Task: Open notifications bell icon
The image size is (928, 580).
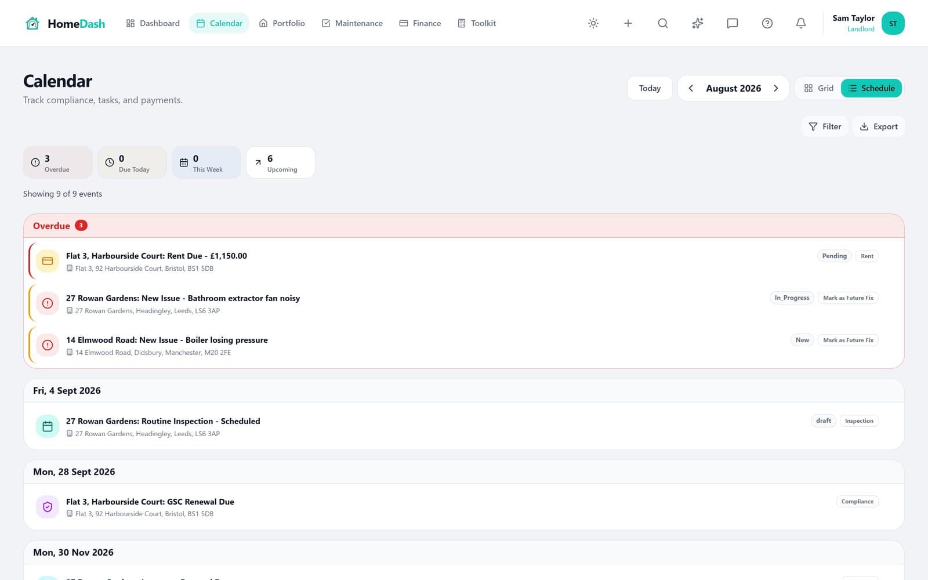Action: (x=800, y=23)
